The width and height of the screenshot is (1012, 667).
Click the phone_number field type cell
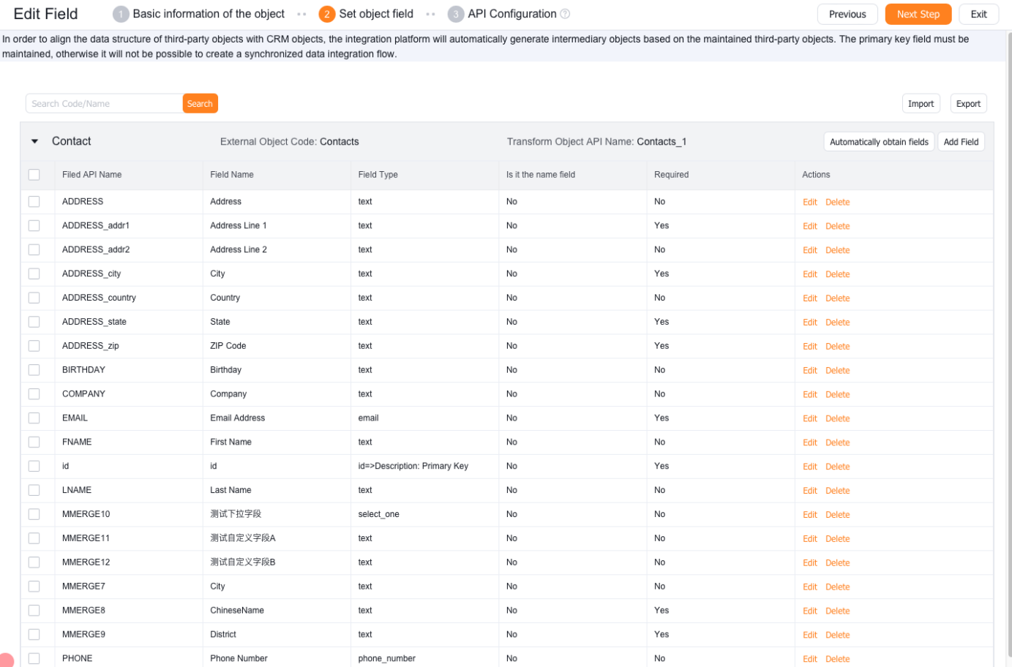(x=386, y=658)
